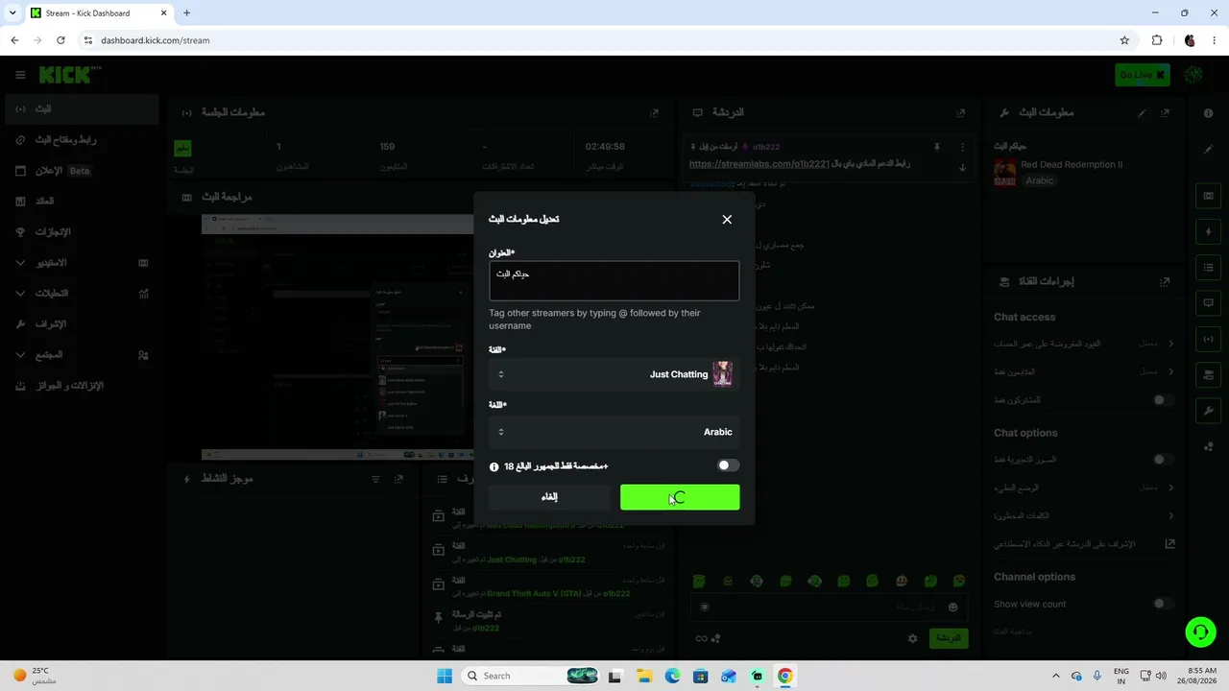Image resolution: width=1229 pixels, height=691 pixels.
Task: Open the pinned message three-dot menu
Action: (x=963, y=147)
